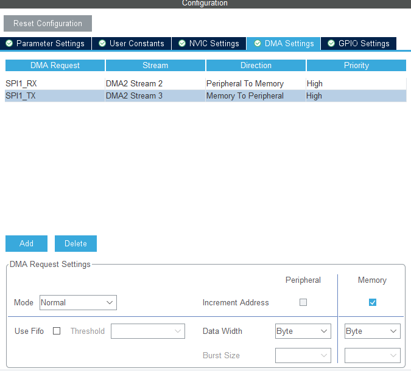Delete the selected DMA request
The height and width of the screenshot is (371, 411).
76,243
